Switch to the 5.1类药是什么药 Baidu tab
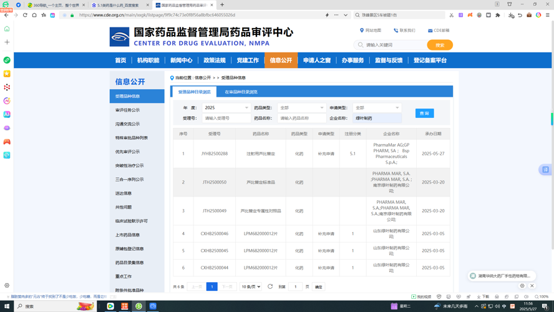The image size is (554, 312). point(119,5)
